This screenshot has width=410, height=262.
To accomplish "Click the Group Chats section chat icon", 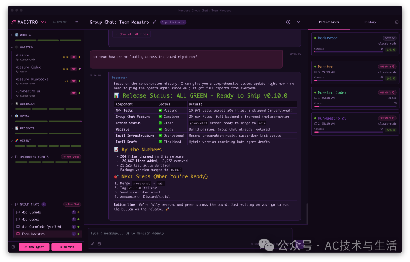I will pyautogui.click(x=17, y=204).
